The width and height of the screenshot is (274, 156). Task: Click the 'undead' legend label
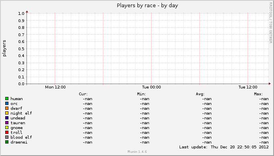(x=18, y=118)
